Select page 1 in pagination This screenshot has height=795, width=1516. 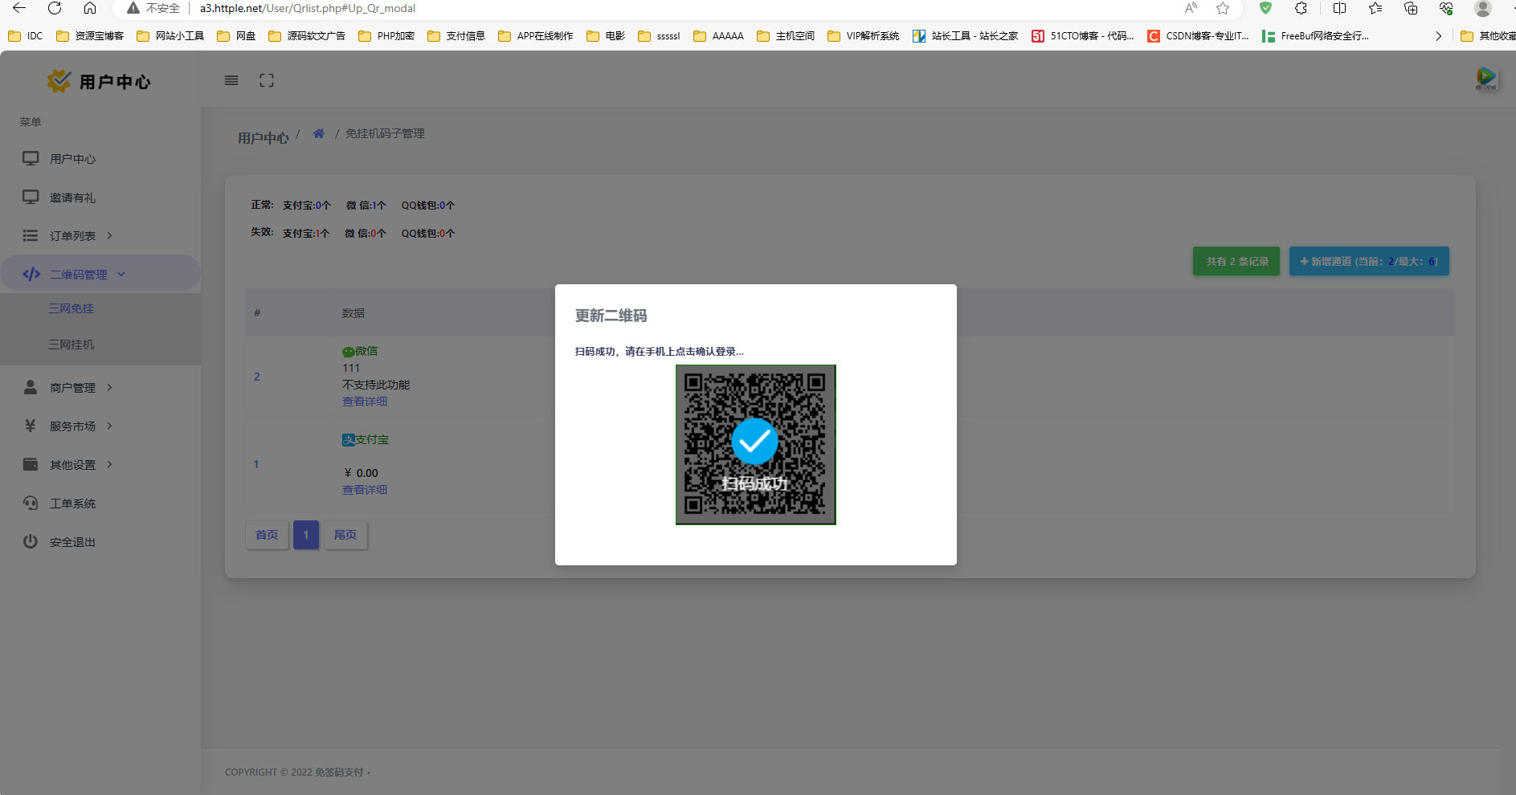pos(306,535)
